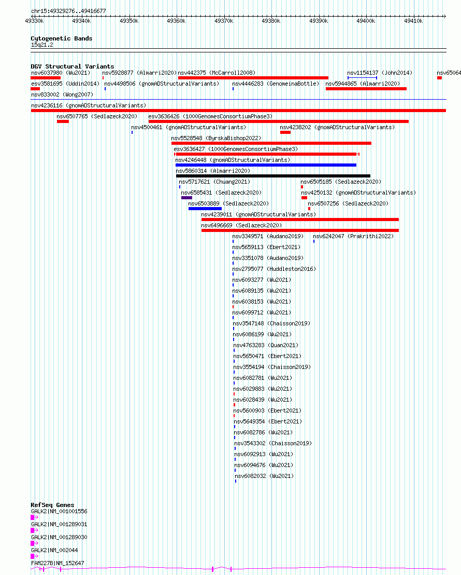Click the 49370k ruler tick label
Image resolution: width=461 pixels, height=575 pixels.
pyautogui.click(x=224, y=21)
